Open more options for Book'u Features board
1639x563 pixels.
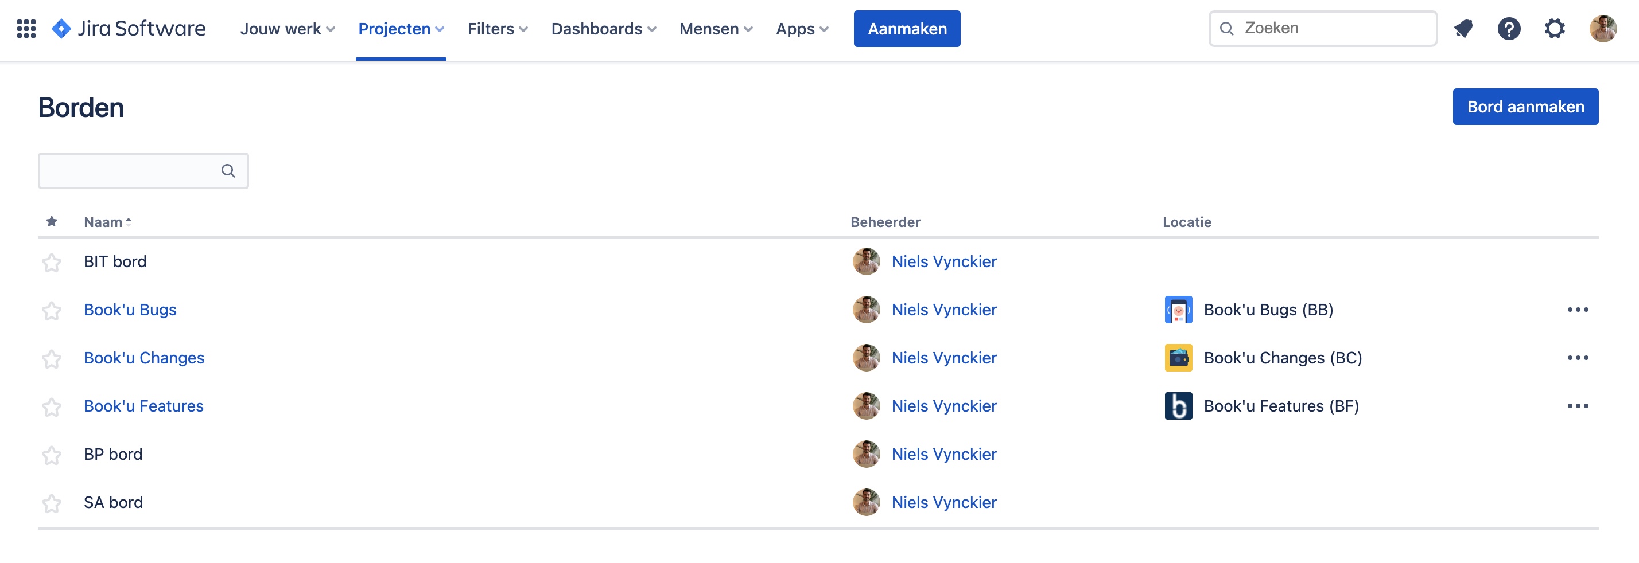click(x=1577, y=406)
